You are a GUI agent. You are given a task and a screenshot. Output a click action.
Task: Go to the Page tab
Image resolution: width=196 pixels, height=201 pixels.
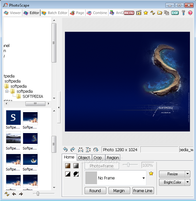[x=77, y=13]
